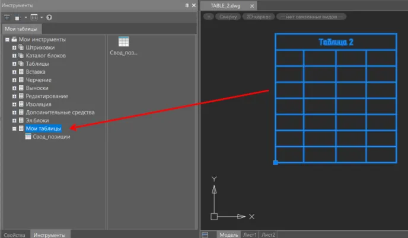
Task: Switch to the Свойства tab
Action: point(15,234)
